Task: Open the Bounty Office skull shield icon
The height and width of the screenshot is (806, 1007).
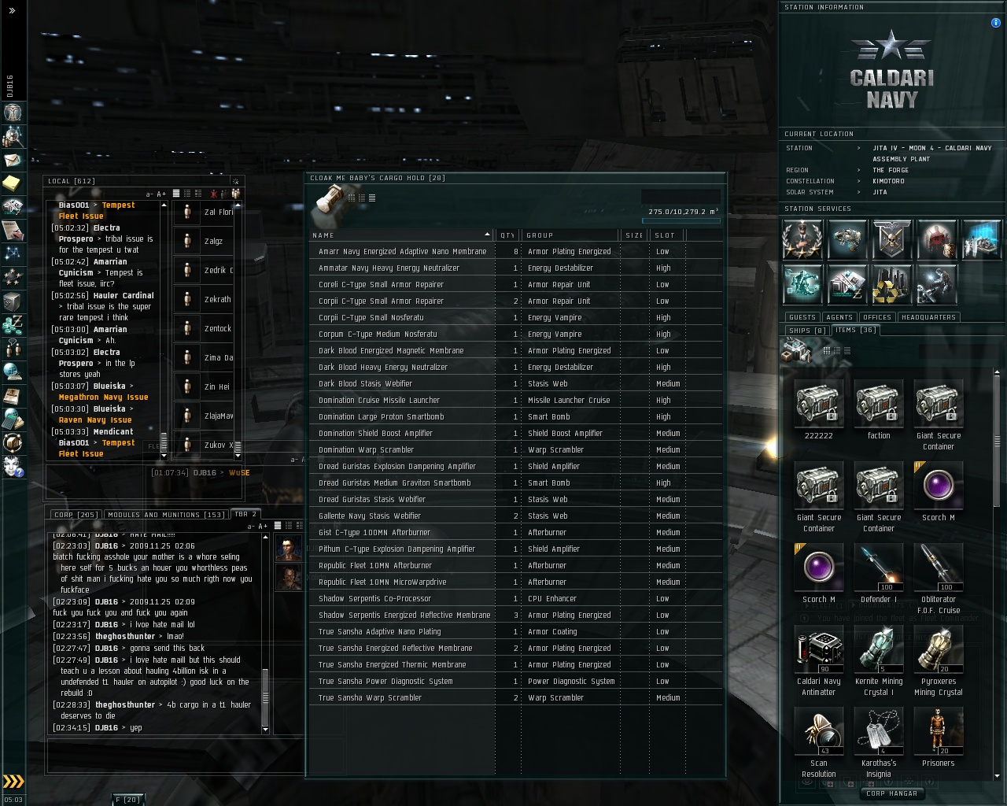Action: coord(892,240)
